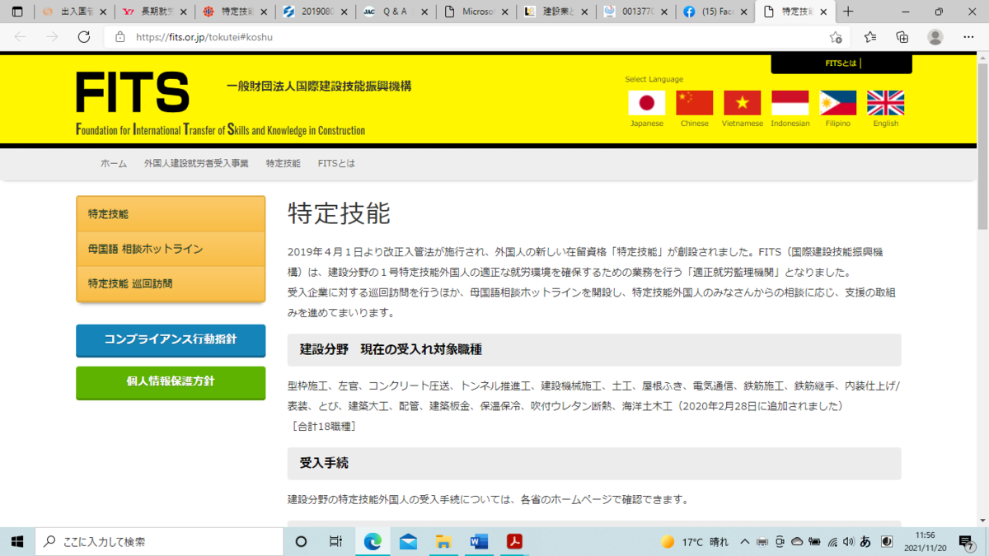
Task: Open Windows Start menu
Action: [17, 541]
